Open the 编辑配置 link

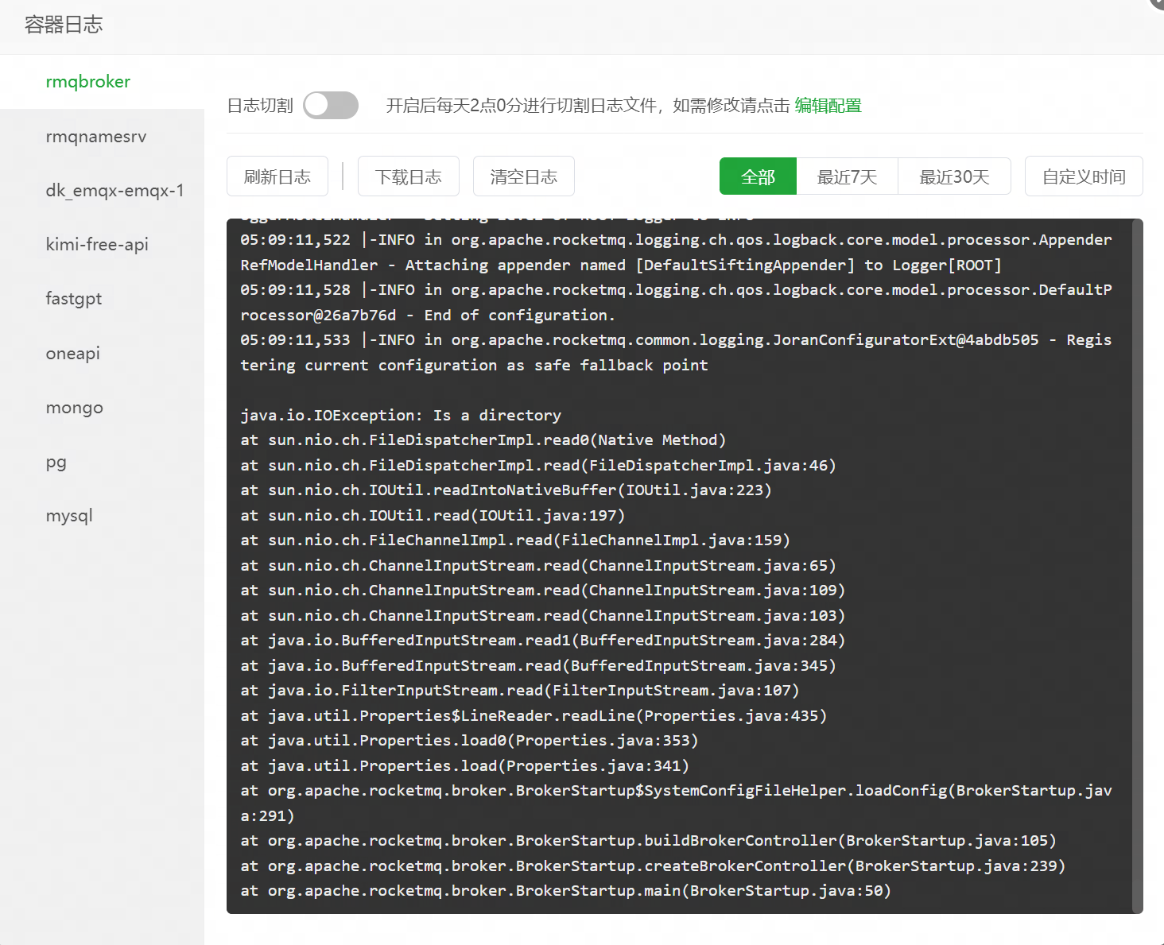click(x=828, y=106)
